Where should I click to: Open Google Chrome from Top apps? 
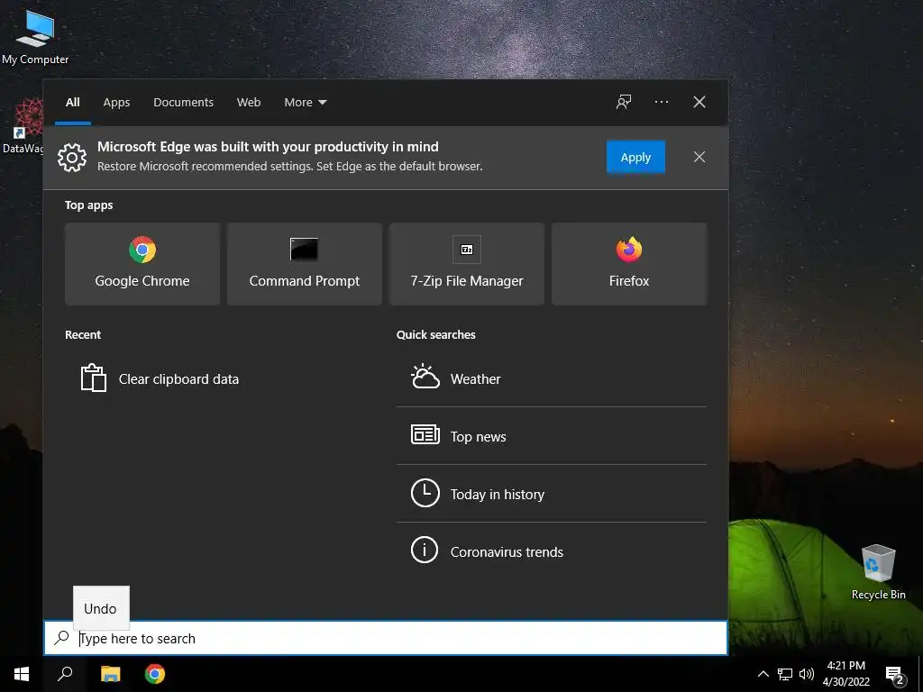coord(142,264)
